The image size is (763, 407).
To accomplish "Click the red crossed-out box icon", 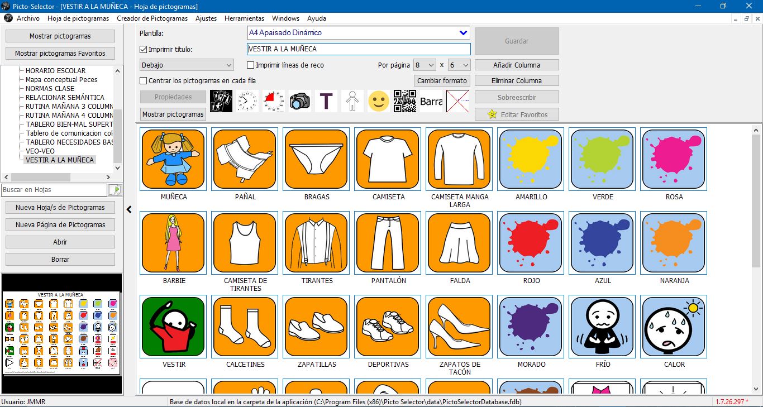I will point(457,101).
